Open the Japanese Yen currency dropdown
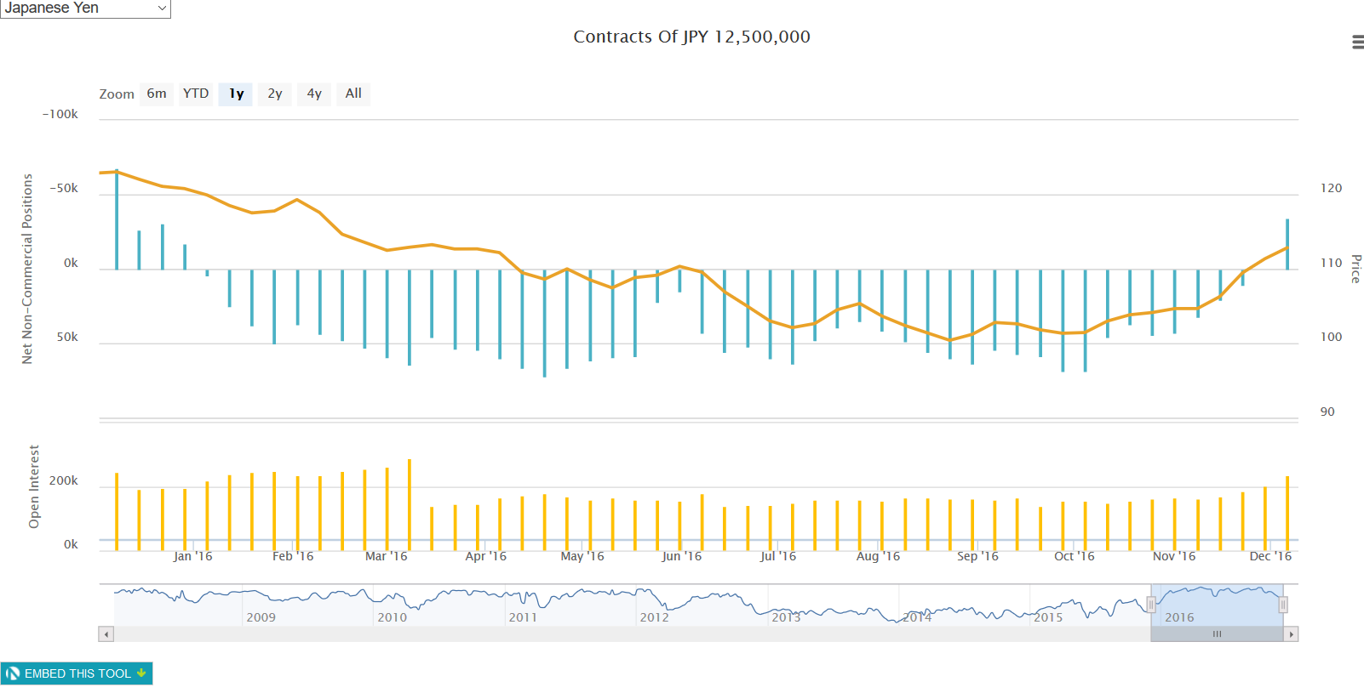 (85, 9)
